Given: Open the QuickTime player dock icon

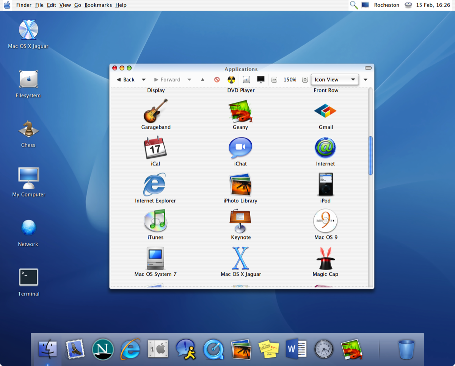Looking at the screenshot, I should [x=213, y=349].
